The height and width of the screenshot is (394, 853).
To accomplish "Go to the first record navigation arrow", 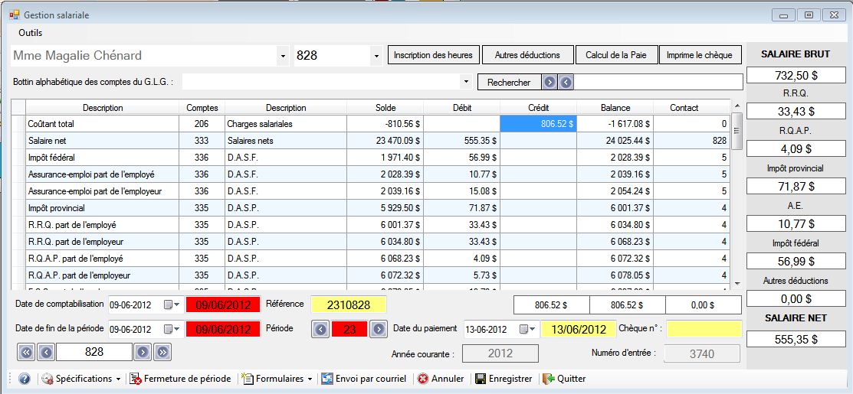I will pos(25,352).
